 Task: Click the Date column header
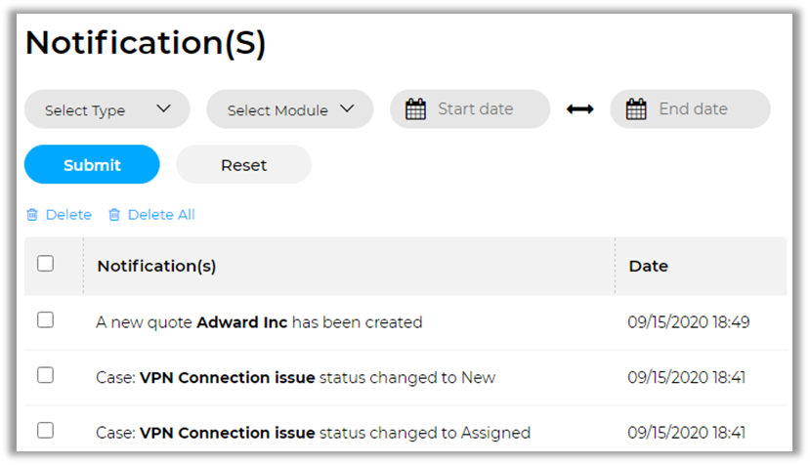click(x=649, y=266)
